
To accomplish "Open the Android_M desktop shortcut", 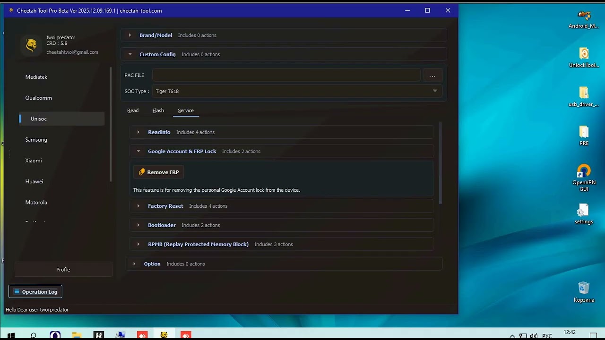I will pos(584,20).
